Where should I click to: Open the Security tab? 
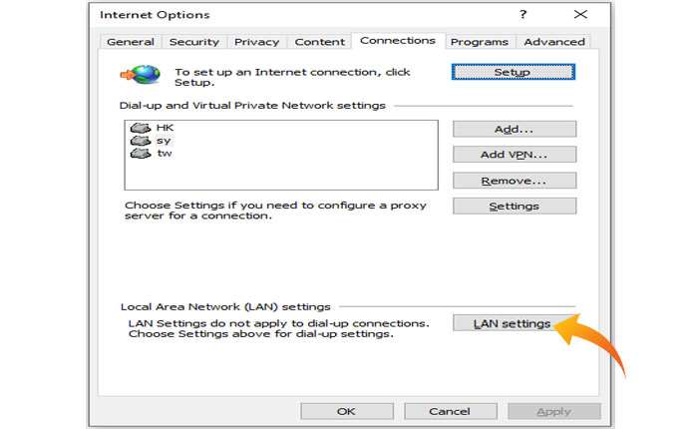tap(193, 42)
